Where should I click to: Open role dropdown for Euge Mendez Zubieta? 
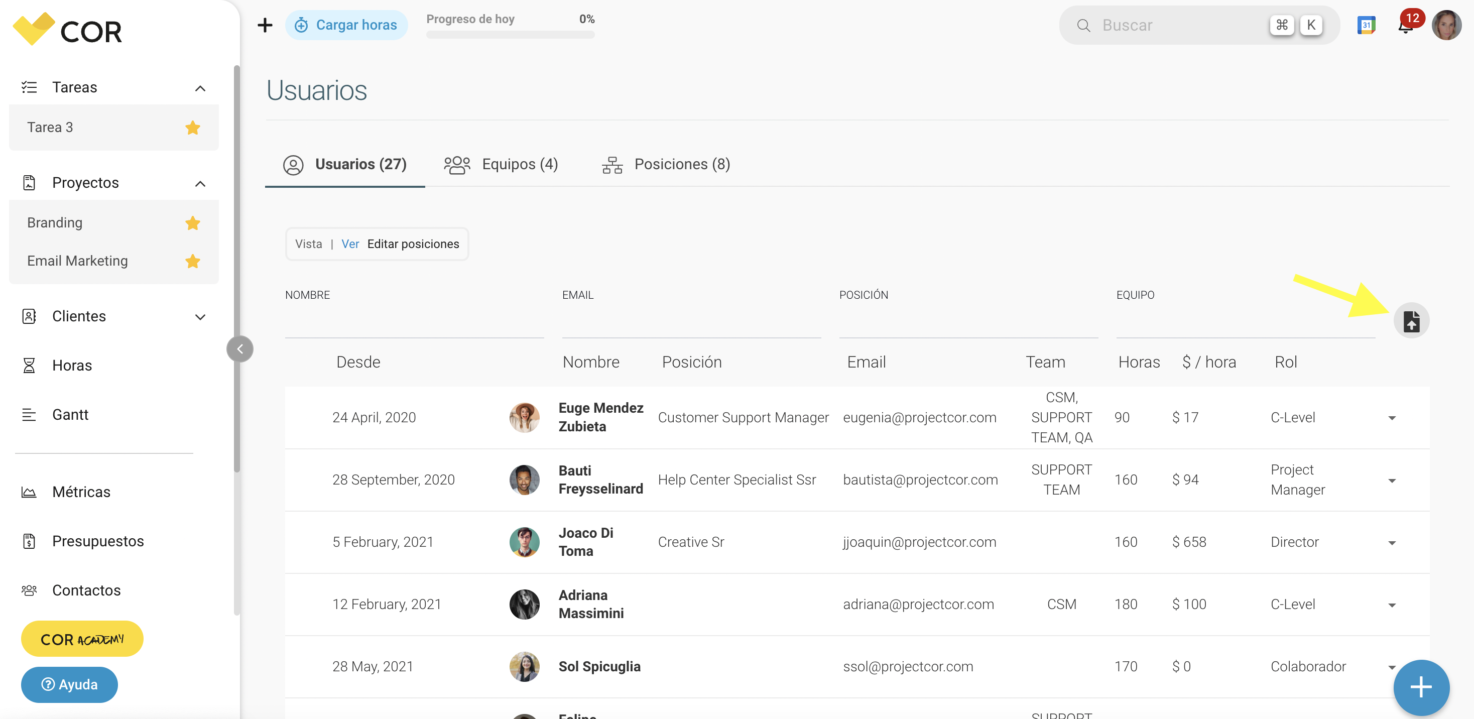tap(1392, 418)
